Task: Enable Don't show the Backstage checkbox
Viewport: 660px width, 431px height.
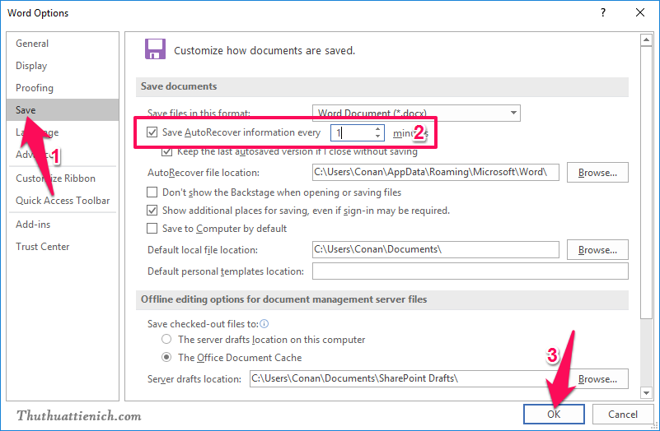Action: [152, 192]
